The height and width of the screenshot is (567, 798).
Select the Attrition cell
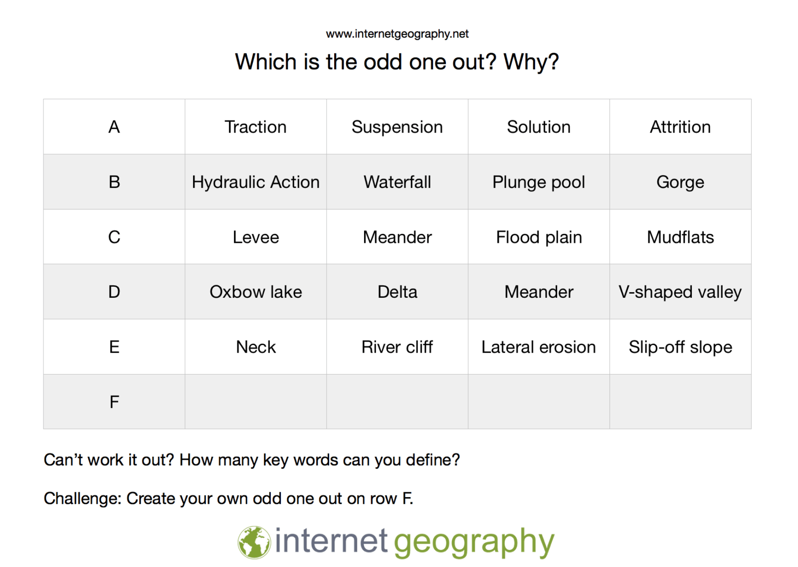click(x=680, y=127)
